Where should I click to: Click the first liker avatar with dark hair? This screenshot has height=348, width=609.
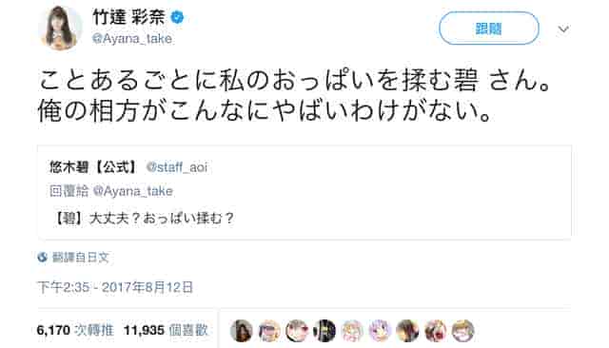click(241, 331)
